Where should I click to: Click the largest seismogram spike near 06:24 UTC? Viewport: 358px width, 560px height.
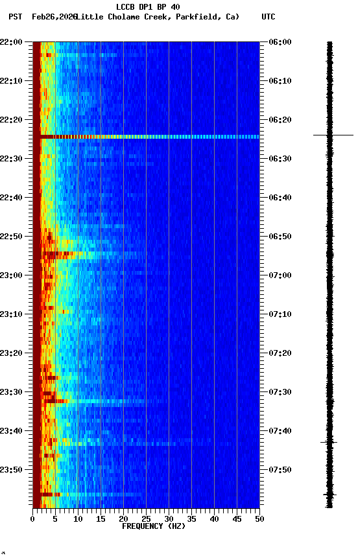click(x=333, y=135)
